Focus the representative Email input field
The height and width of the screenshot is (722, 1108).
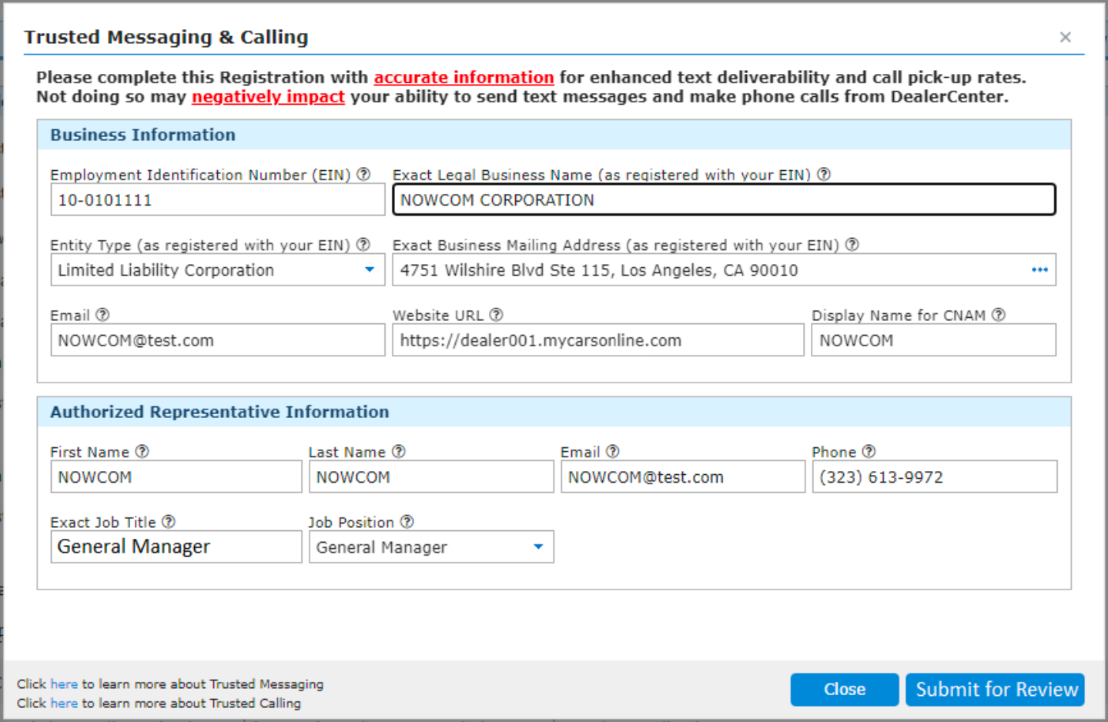pos(683,477)
